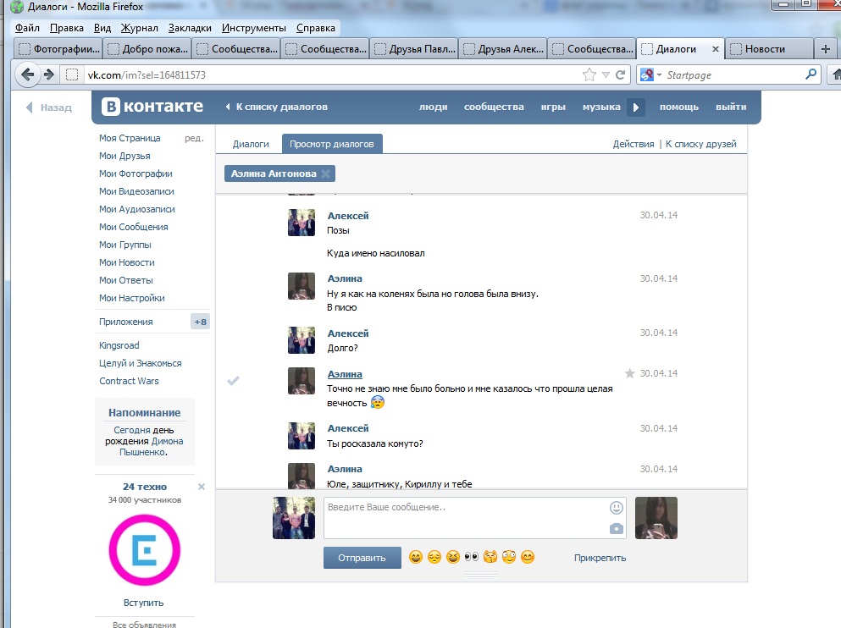The height and width of the screenshot is (628, 841).
Task: Close the Диалоги browser tab
Action: click(716, 49)
